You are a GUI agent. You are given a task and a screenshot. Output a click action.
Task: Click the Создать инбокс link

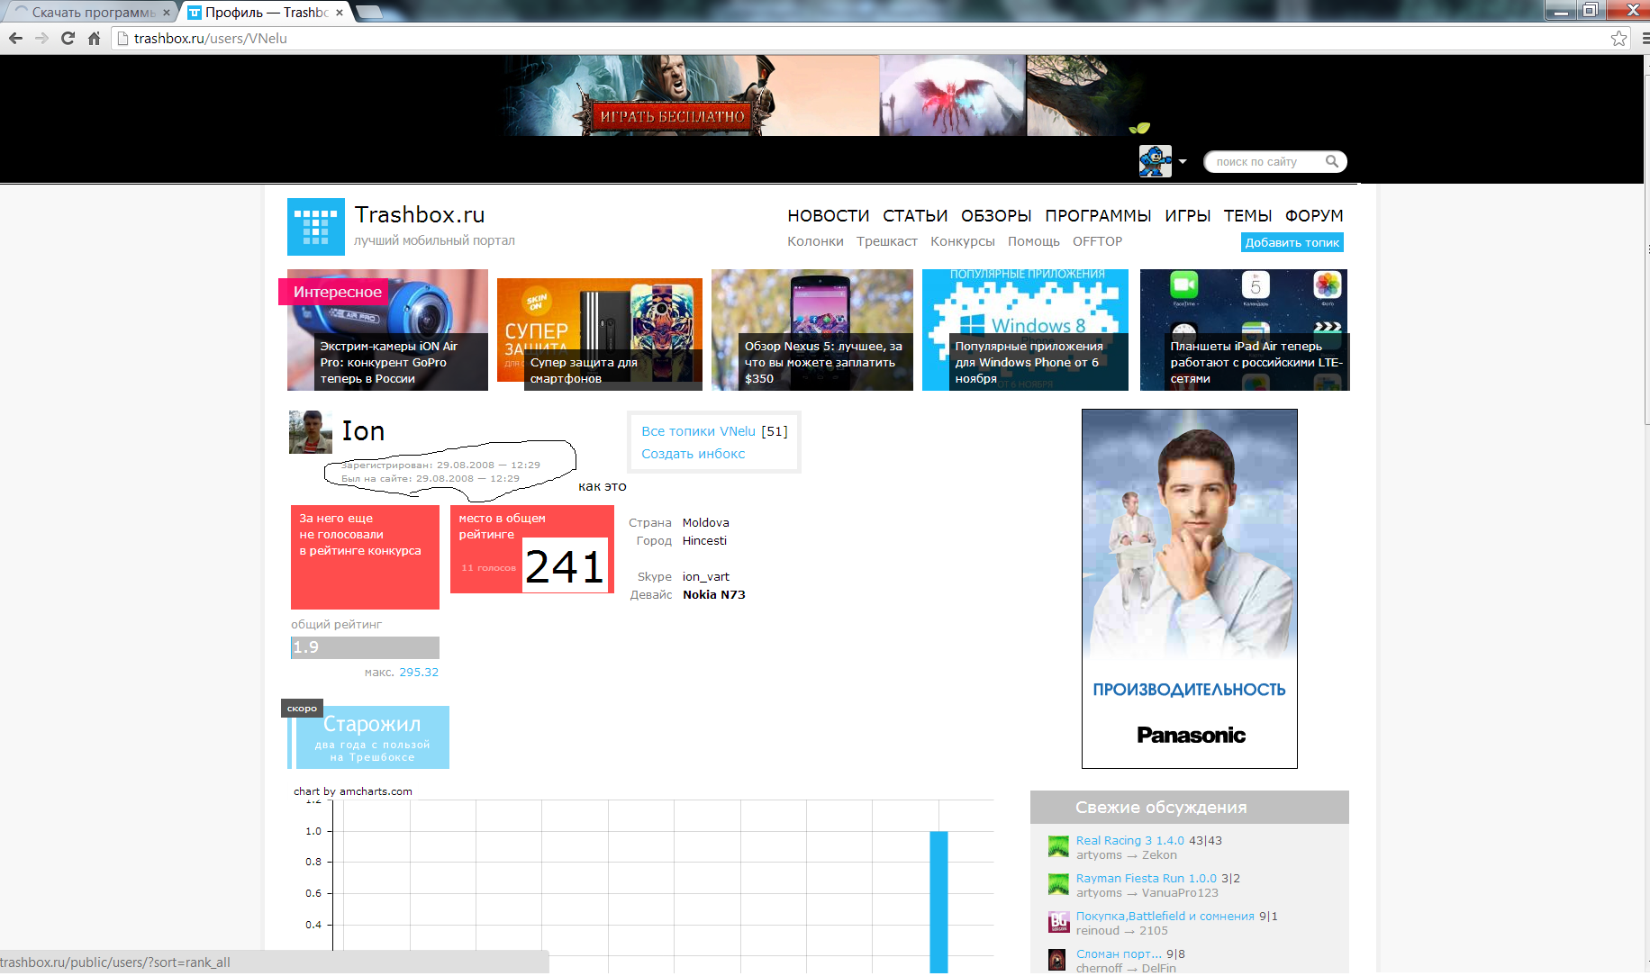pos(694,454)
